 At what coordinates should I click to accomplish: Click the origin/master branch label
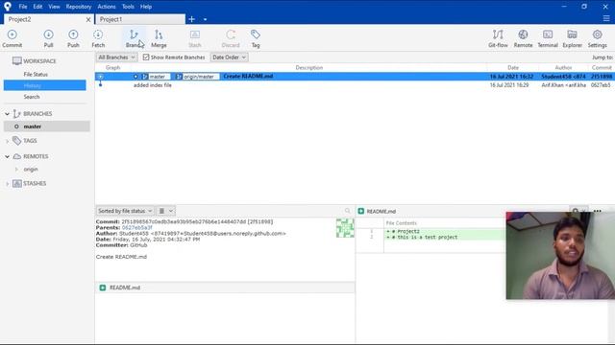[197, 77]
